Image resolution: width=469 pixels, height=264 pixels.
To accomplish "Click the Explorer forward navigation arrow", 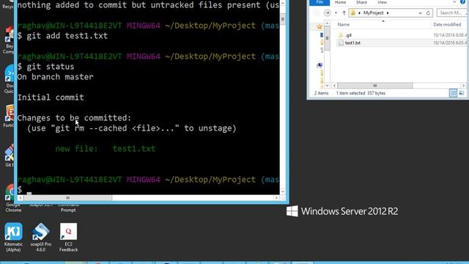I will coord(328,13).
